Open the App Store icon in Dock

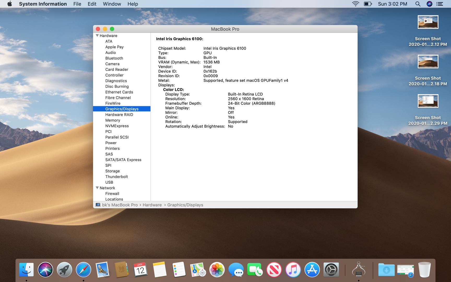[x=312, y=270]
